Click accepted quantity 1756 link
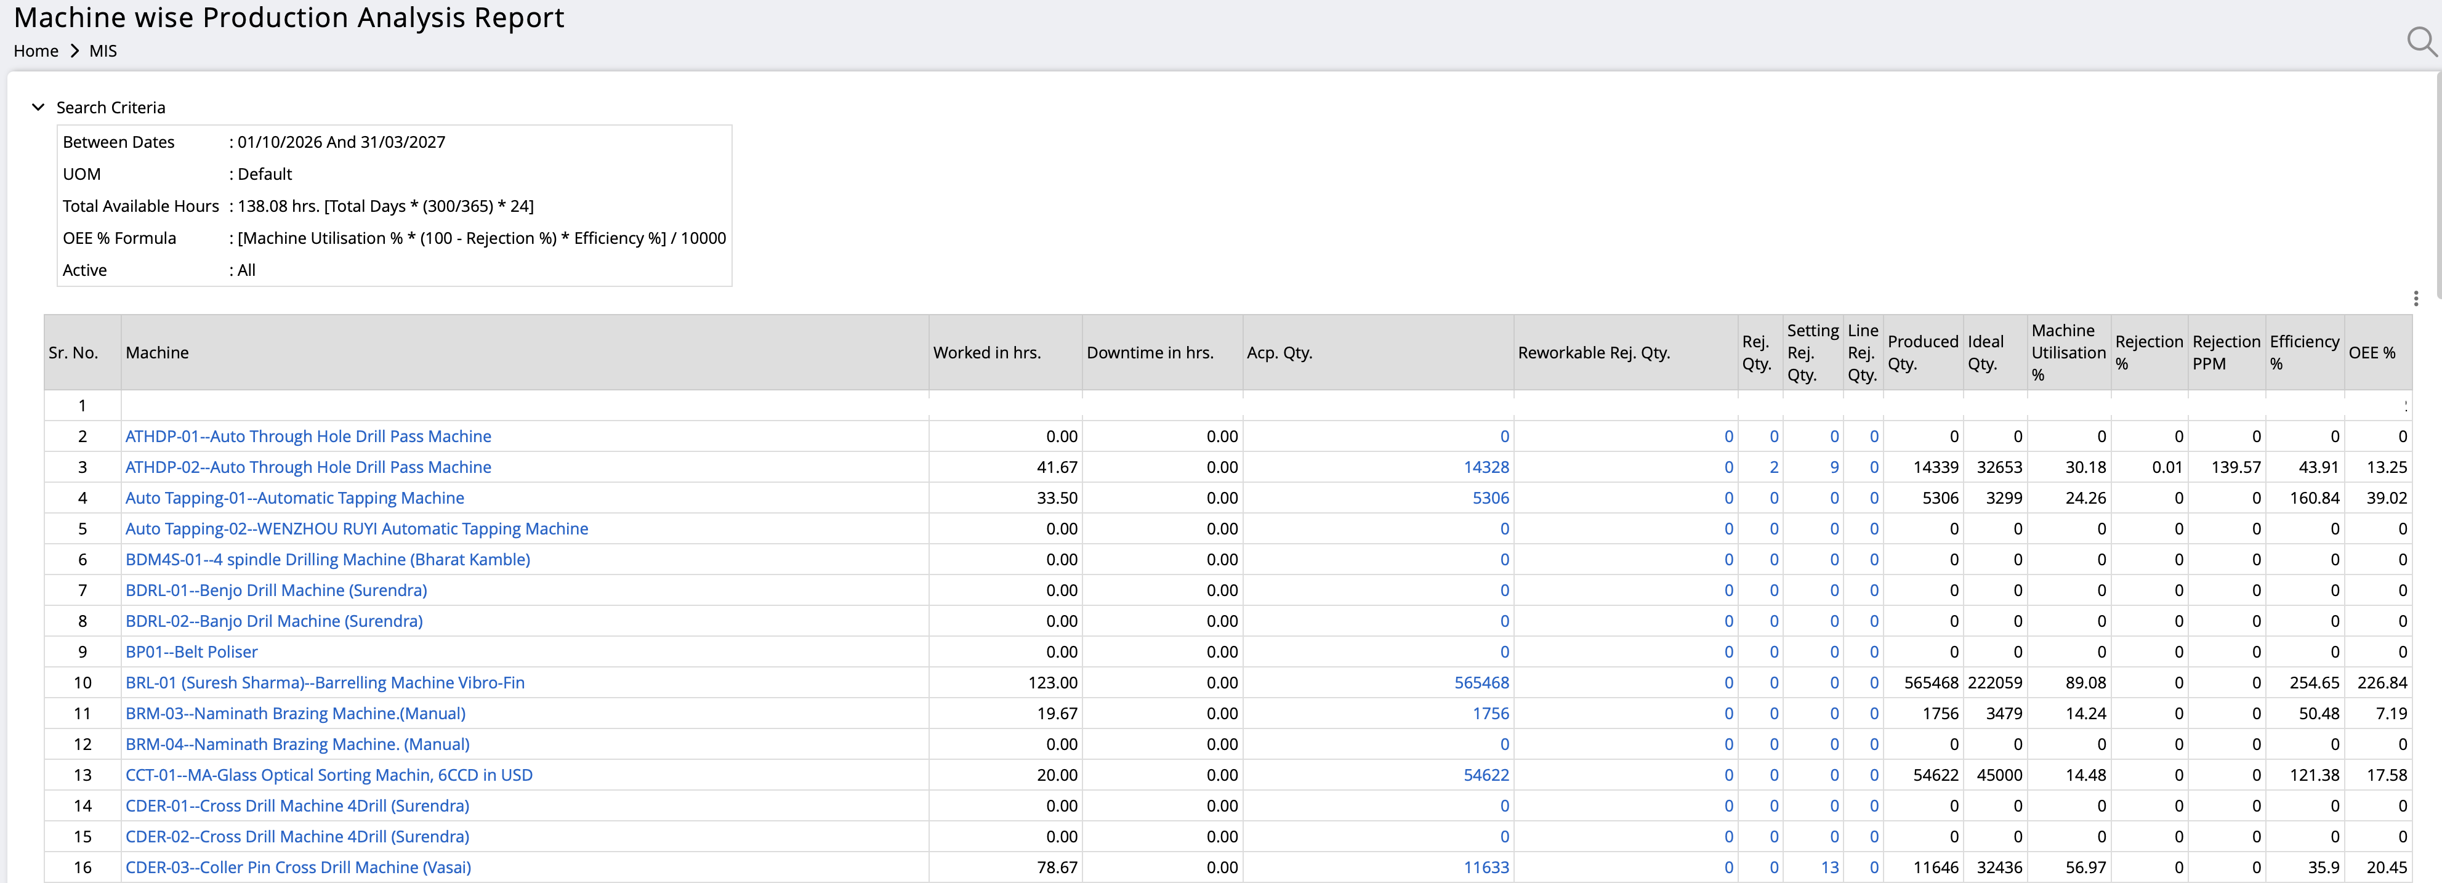This screenshot has width=2442, height=883. tap(1490, 713)
